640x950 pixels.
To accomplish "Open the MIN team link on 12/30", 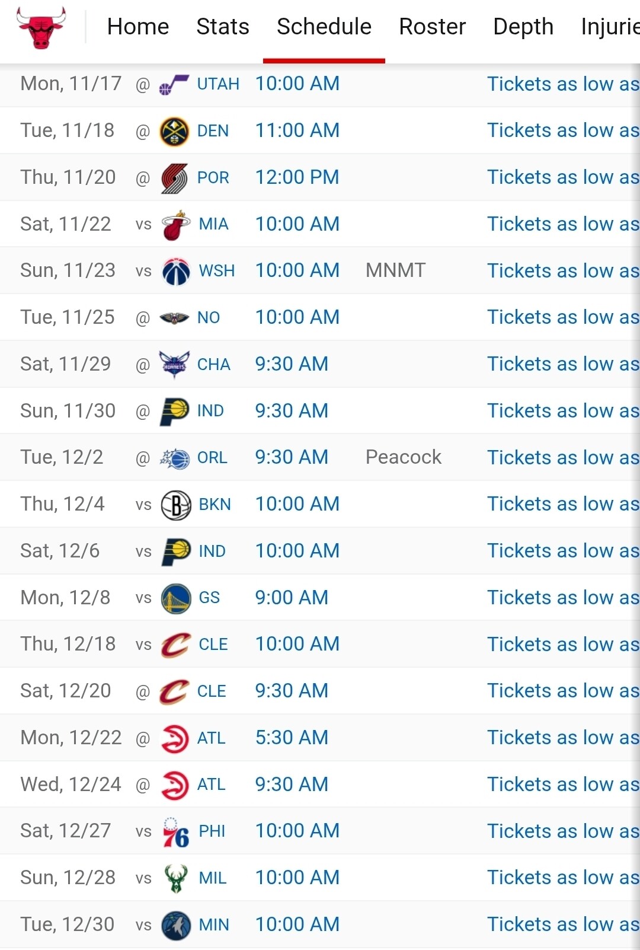I will (214, 925).
